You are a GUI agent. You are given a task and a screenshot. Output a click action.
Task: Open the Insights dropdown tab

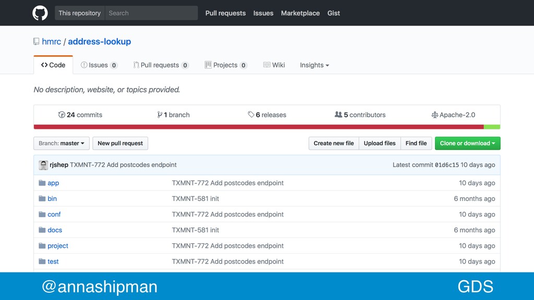coord(314,65)
